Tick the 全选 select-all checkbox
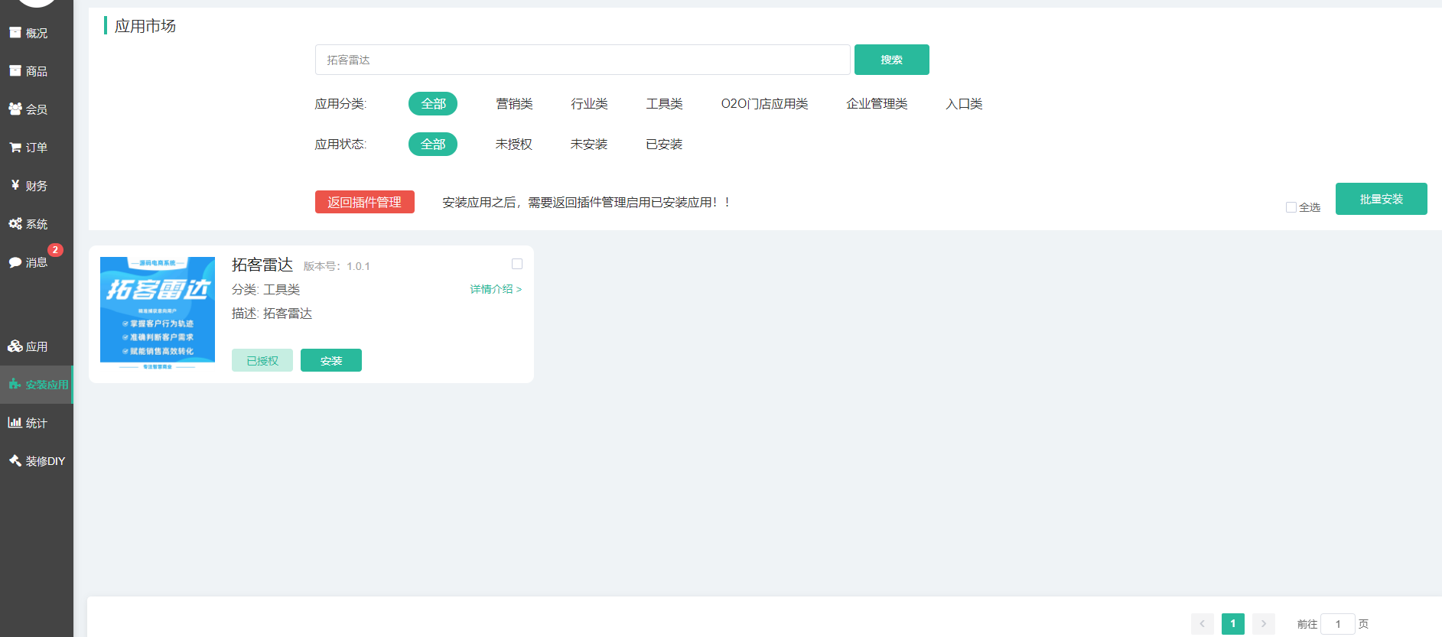This screenshot has width=1442, height=637. point(1291,207)
